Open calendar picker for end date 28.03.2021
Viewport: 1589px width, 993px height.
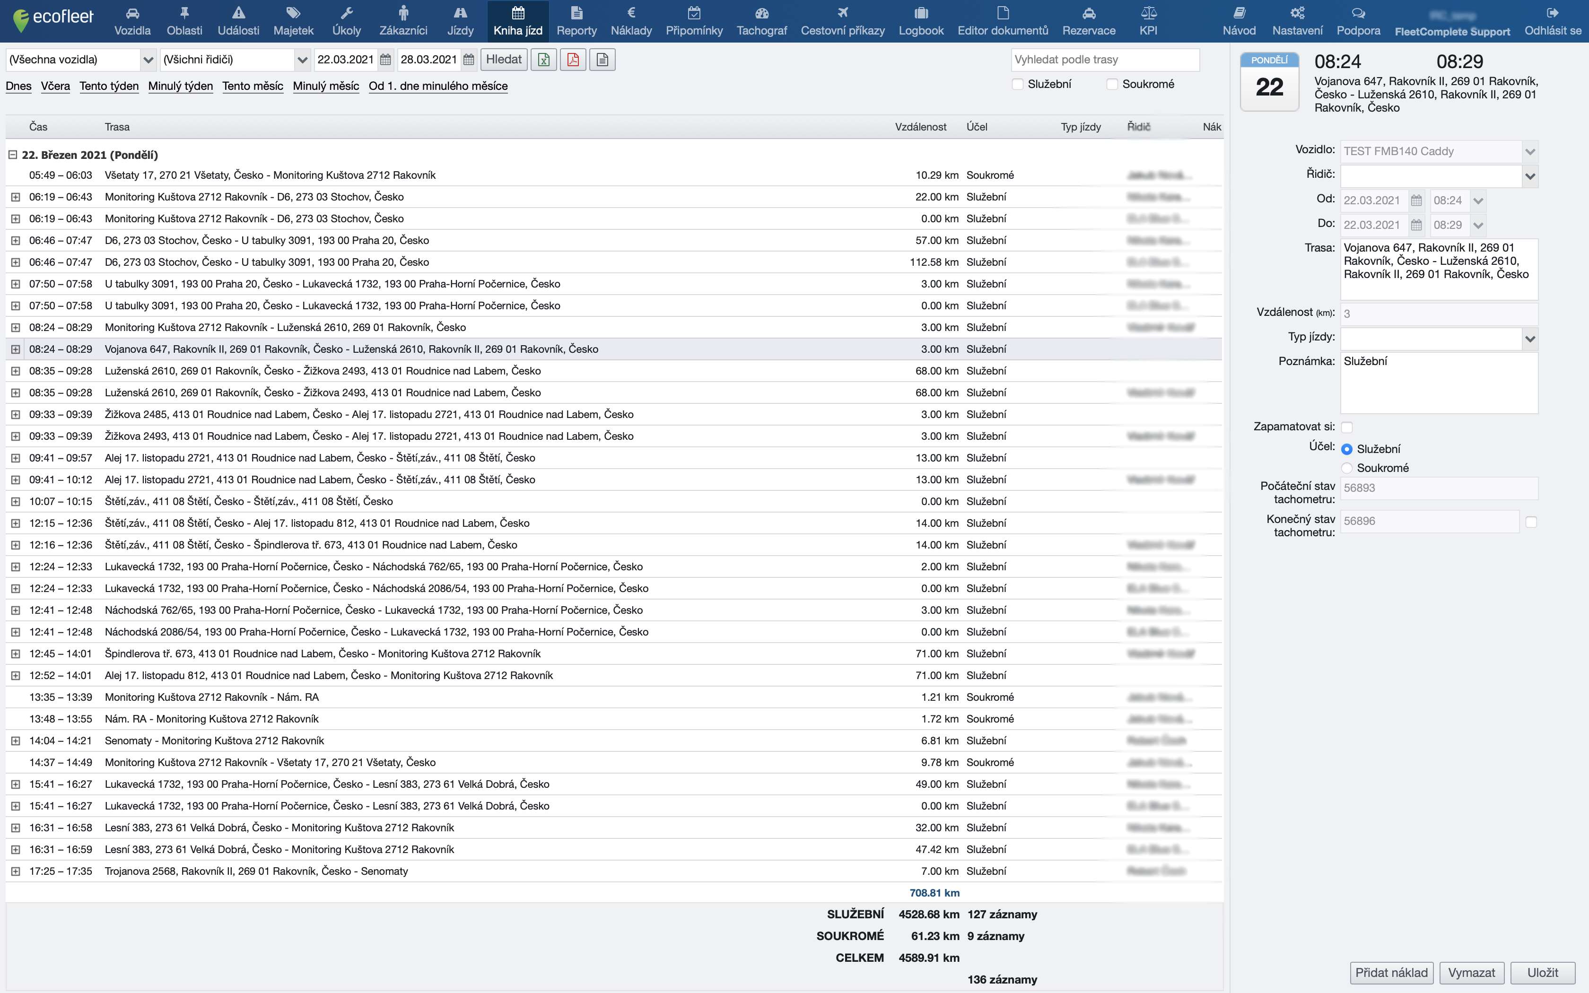469,60
